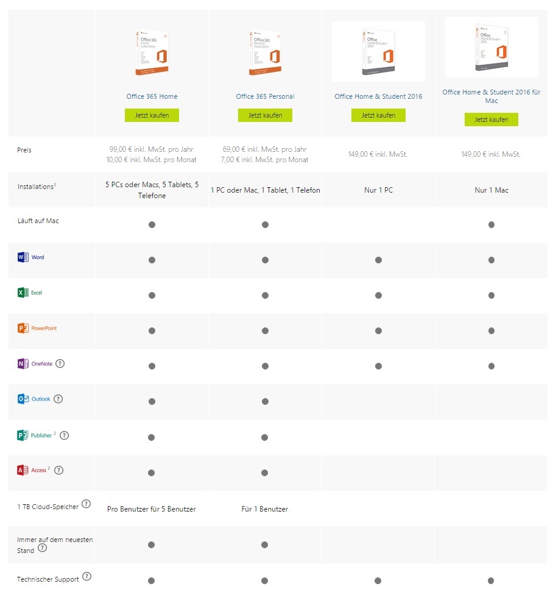Select the Office Home & Student 2016 box image
553x589 pixels.
coord(379,51)
